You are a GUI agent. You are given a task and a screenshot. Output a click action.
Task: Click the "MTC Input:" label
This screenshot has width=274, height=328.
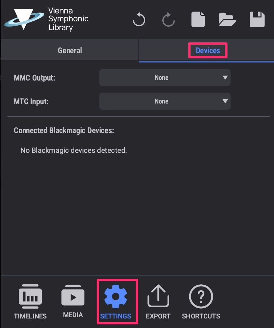coord(31,102)
